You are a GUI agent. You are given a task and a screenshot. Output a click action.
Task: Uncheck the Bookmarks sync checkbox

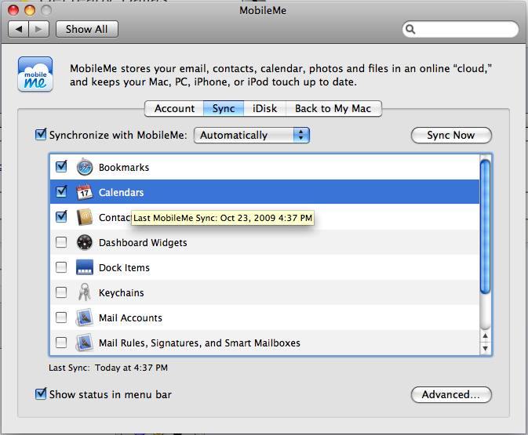61,166
